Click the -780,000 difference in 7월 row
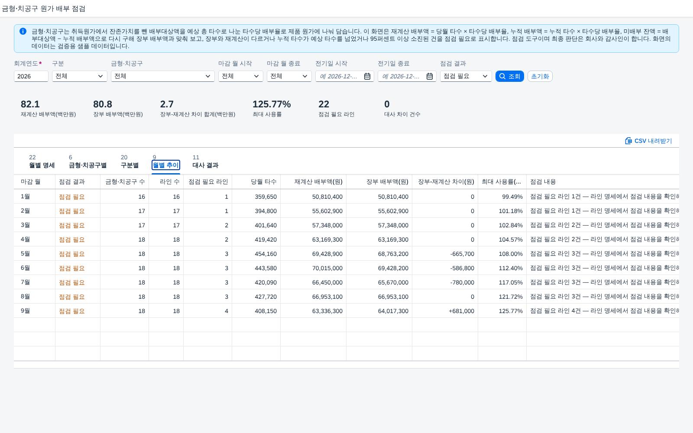 click(462, 282)
